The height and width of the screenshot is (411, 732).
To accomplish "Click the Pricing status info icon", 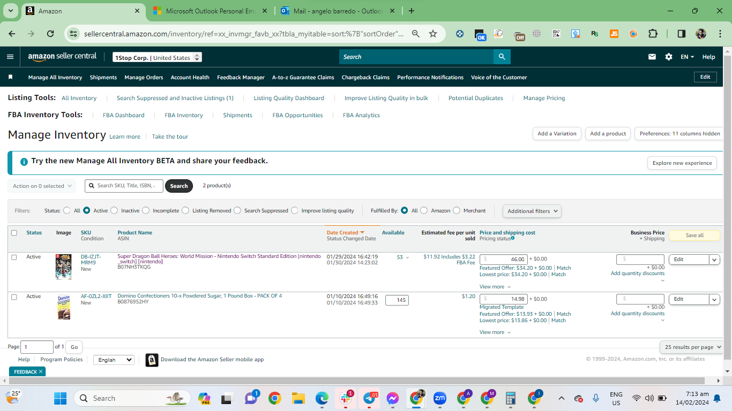I will (x=513, y=238).
